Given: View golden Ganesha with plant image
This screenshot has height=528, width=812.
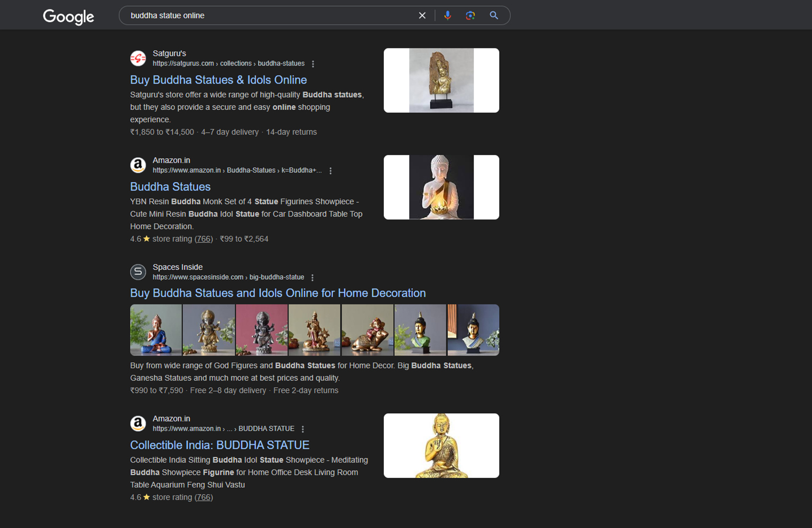Looking at the screenshot, I should pos(209,330).
